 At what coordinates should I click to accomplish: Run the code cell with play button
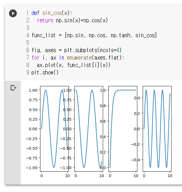(13, 13)
